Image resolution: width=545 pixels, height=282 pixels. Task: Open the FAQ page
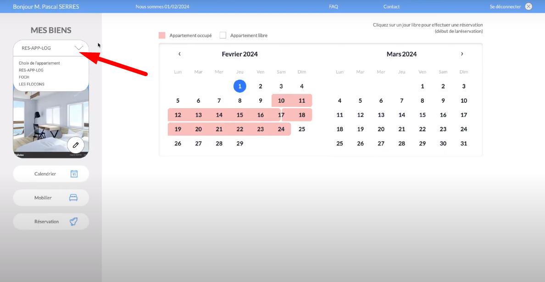click(x=334, y=6)
